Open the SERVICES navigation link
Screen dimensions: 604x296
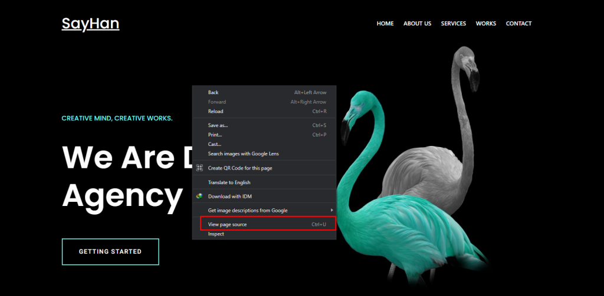tap(454, 24)
